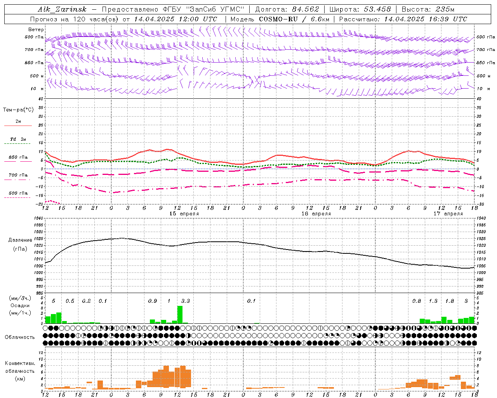
Task: Click the (км) unit under the convective cloud label
Action: (x=20, y=379)
